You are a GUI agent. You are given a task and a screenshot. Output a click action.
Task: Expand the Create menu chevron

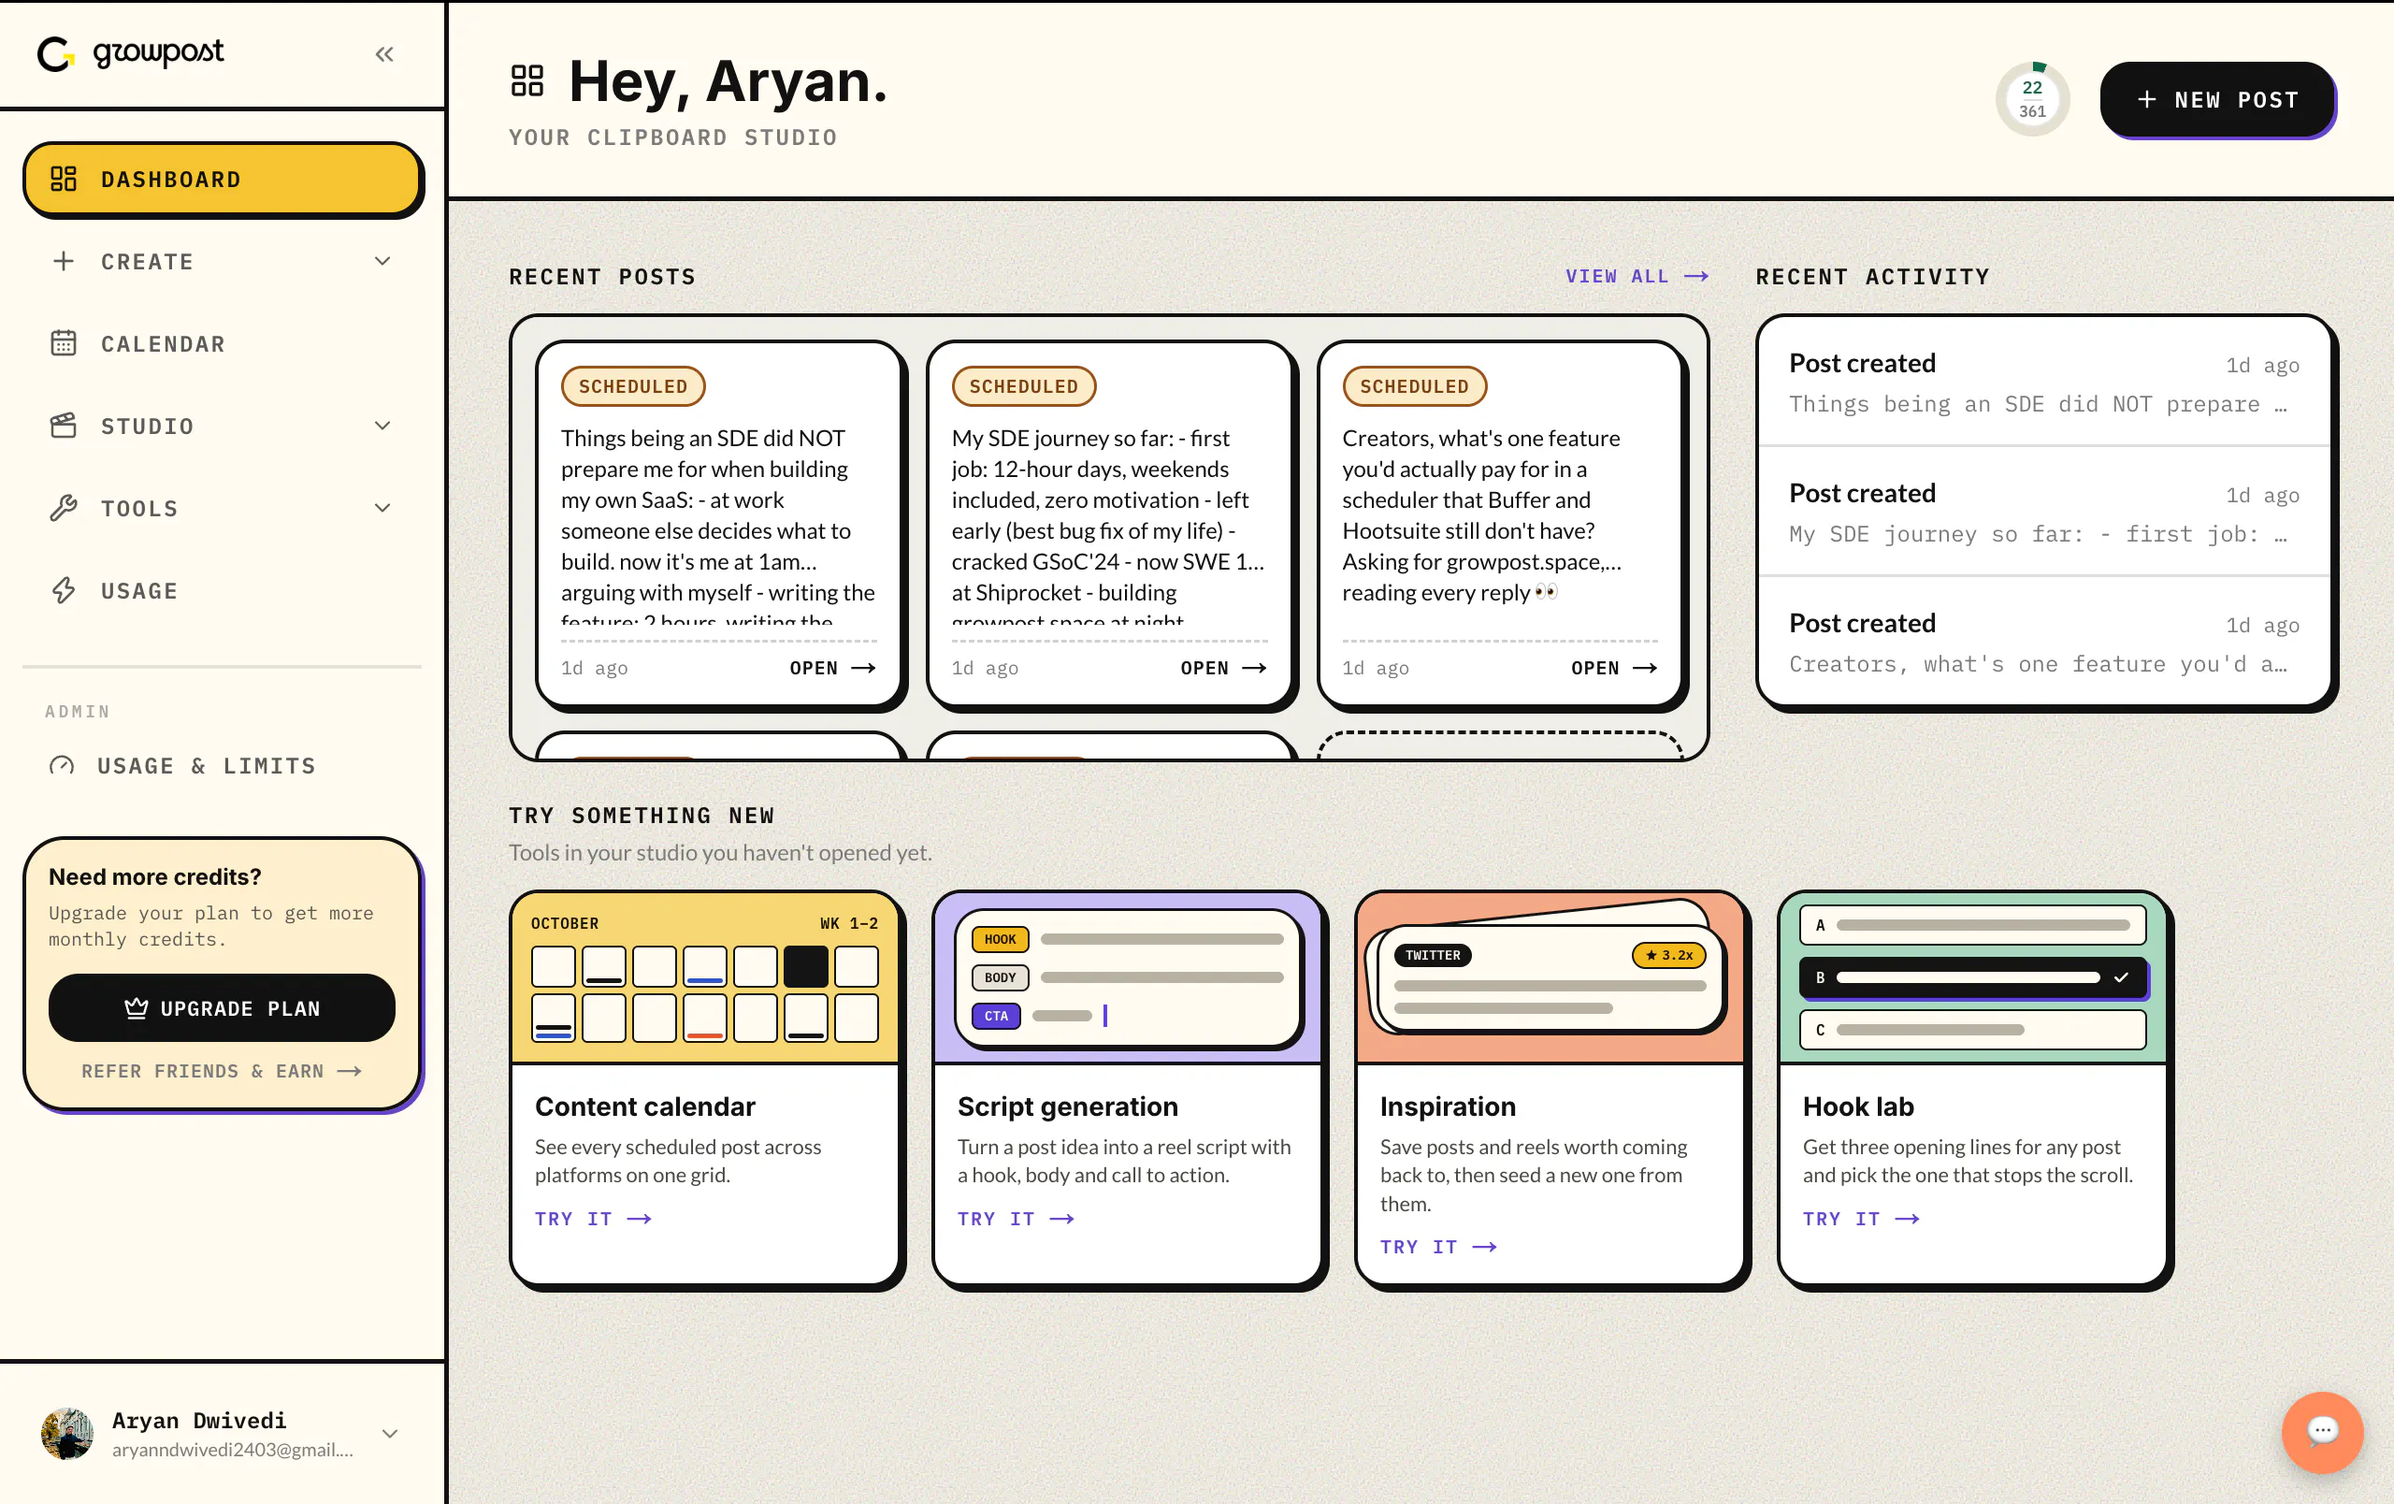tap(382, 262)
